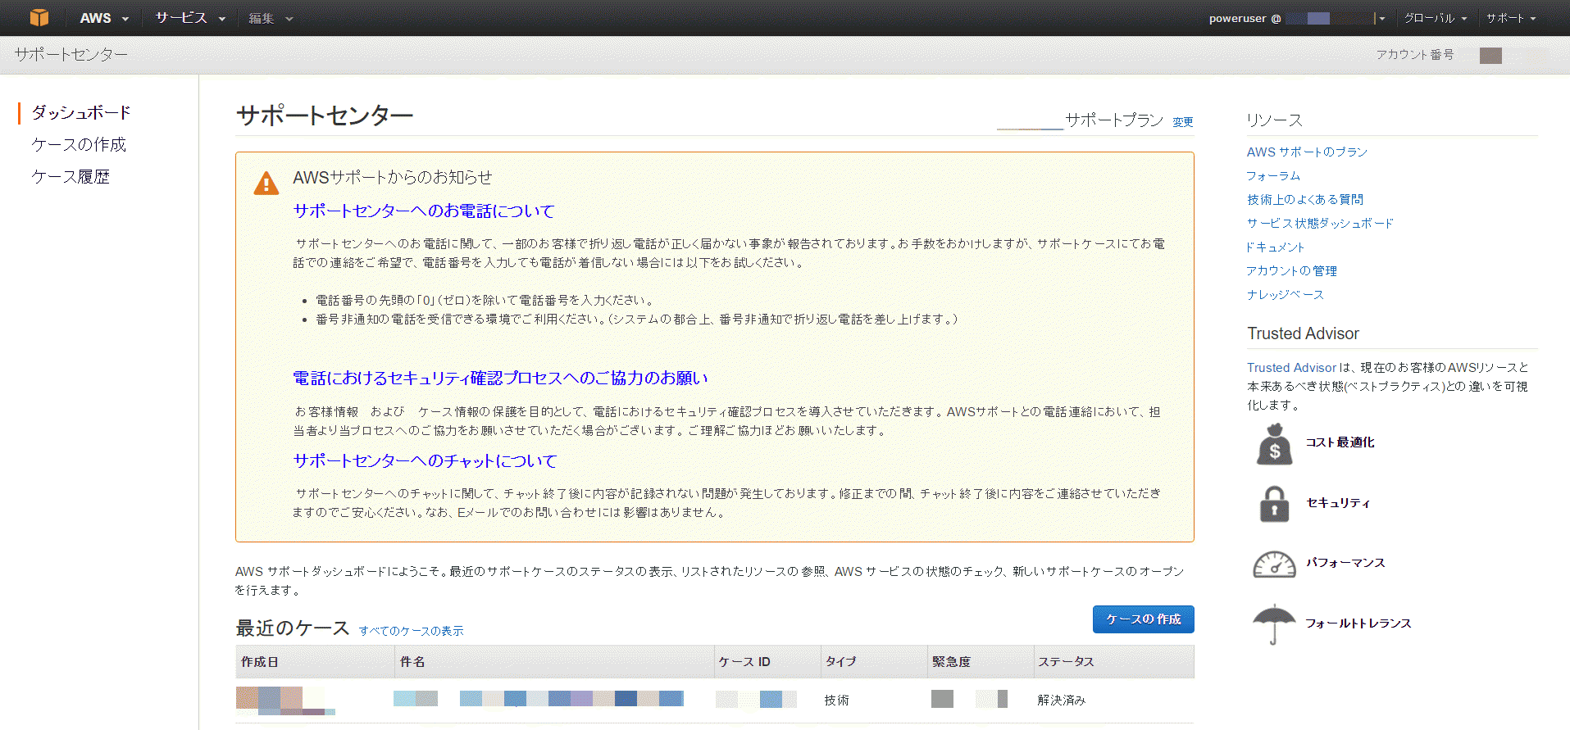Open サービス状態ダッシュボード link

[1320, 224]
